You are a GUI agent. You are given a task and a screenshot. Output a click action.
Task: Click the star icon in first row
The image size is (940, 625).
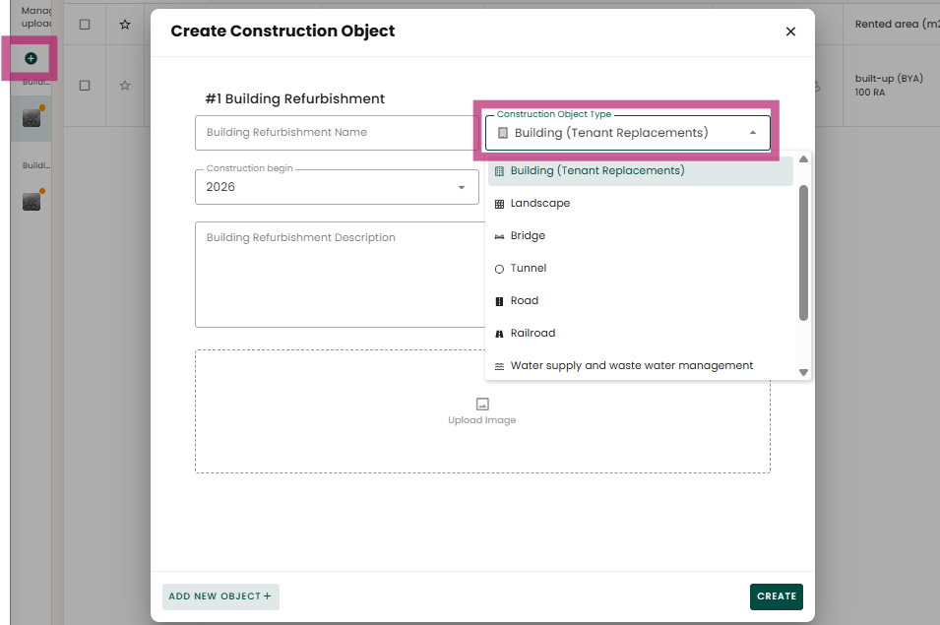(125, 25)
